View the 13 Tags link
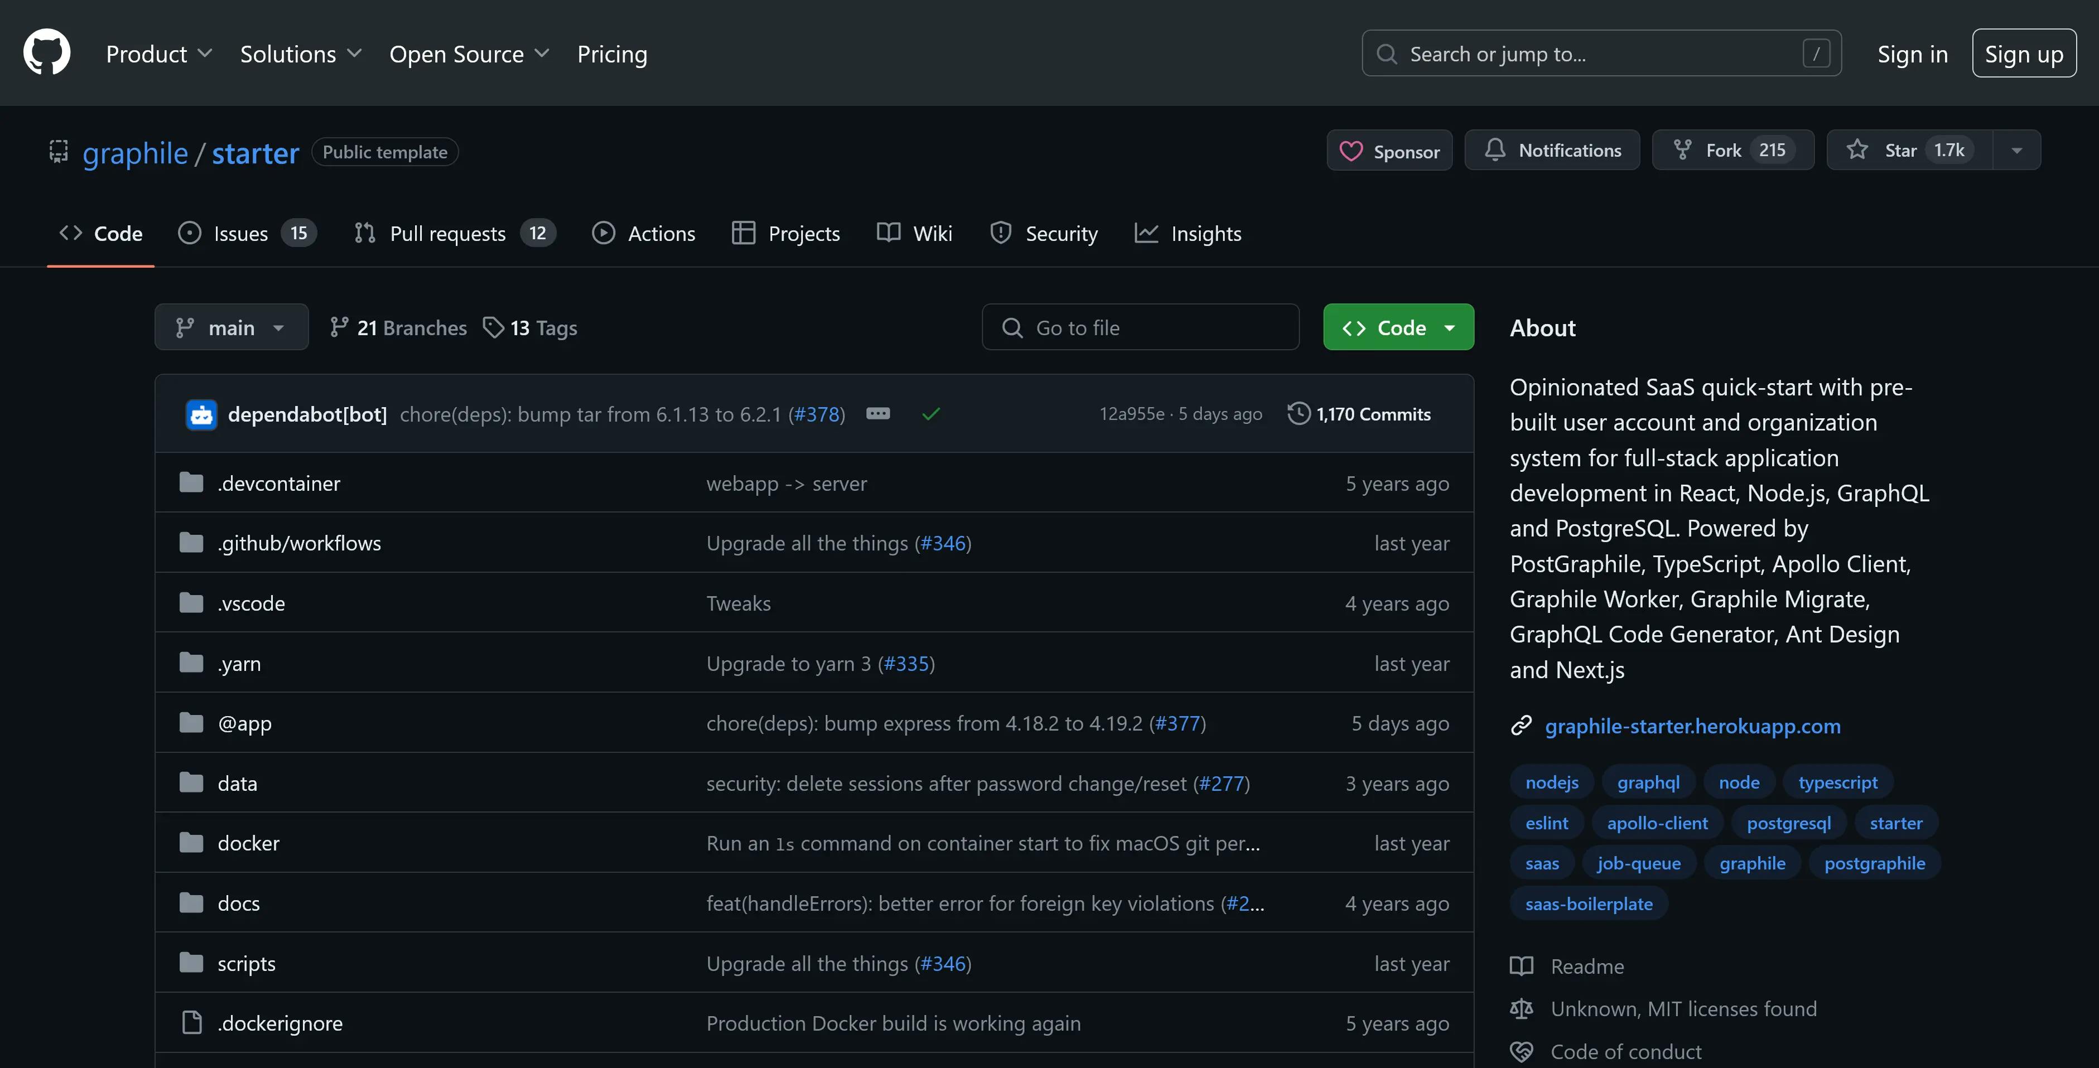Viewport: 2099px width, 1068px height. click(x=530, y=327)
